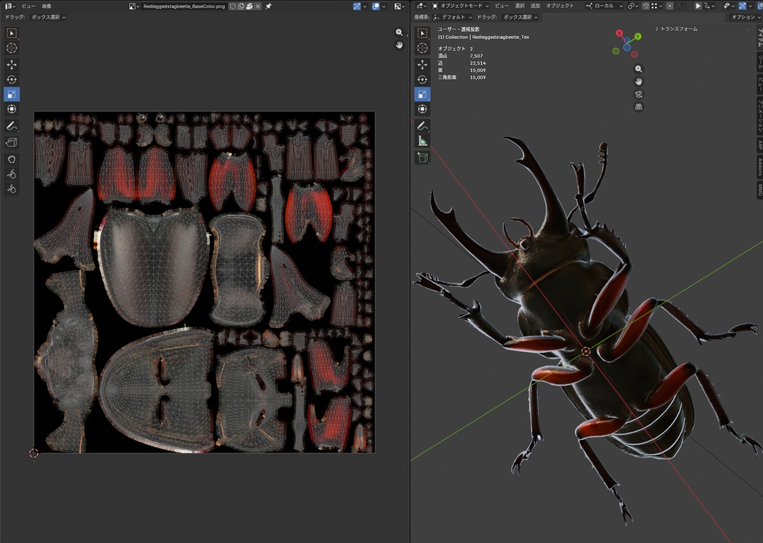Toggle snapping magnet in the 3D viewport header
Screen dimensions: 763x543
point(646,6)
